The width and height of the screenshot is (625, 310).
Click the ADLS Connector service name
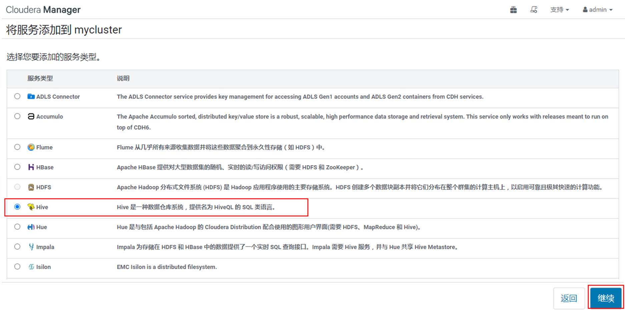coord(58,97)
